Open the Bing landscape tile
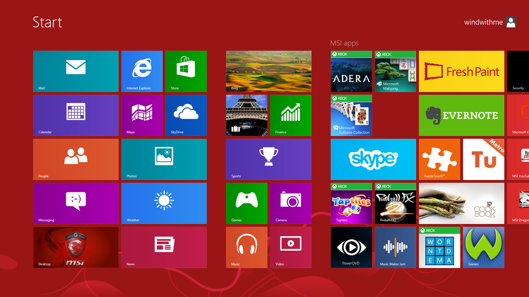Image resolution: width=529 pixels, height=297 pixels. point(269,71)
